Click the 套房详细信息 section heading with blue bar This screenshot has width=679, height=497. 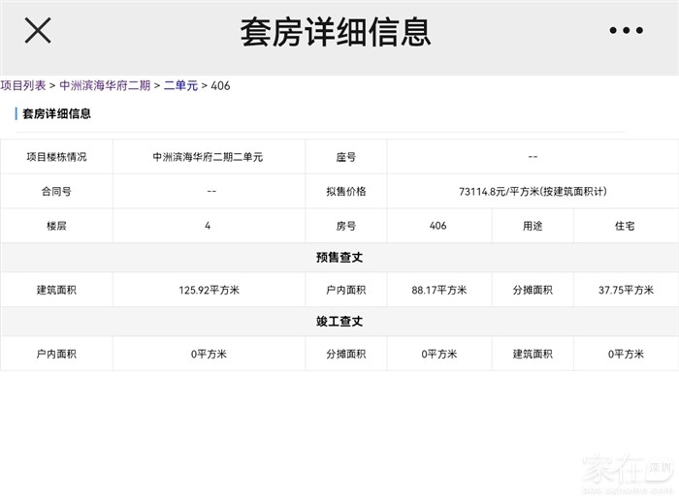click(56, 113)
